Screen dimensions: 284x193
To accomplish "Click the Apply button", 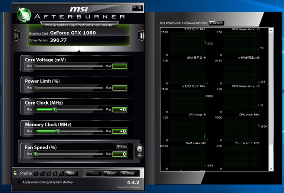I will coord(94,173).
